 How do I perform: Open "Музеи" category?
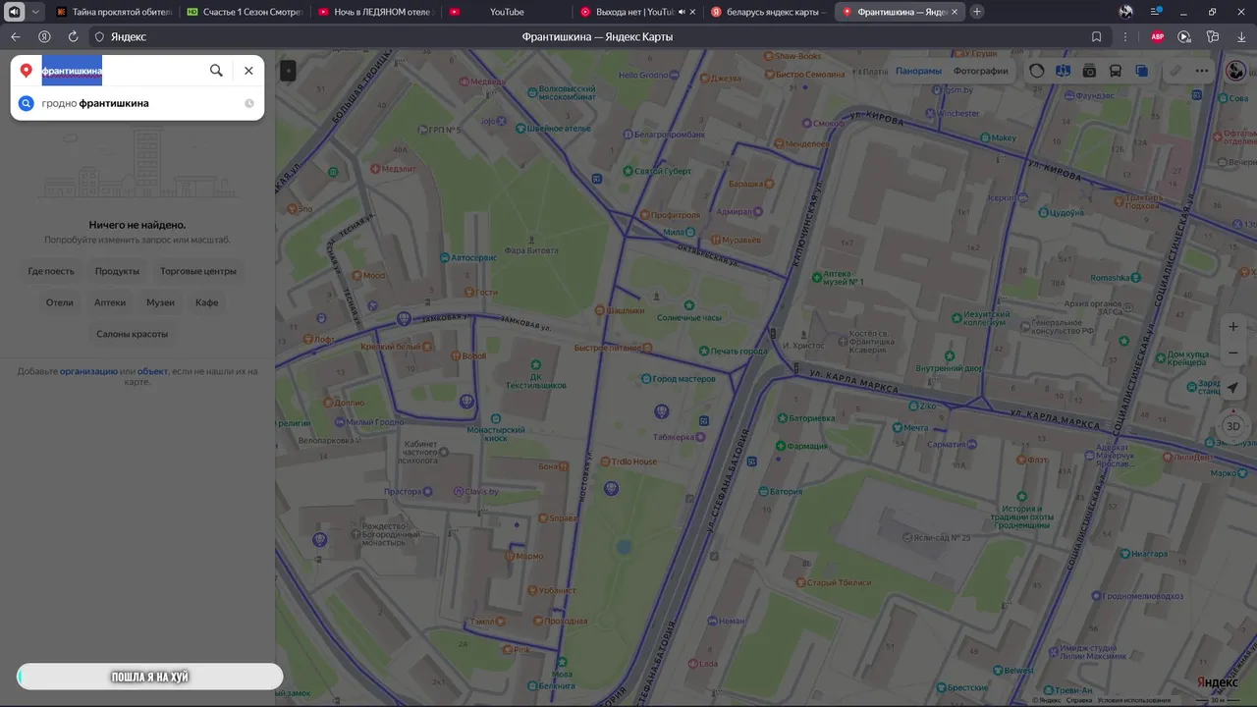(x=160, y=302)
